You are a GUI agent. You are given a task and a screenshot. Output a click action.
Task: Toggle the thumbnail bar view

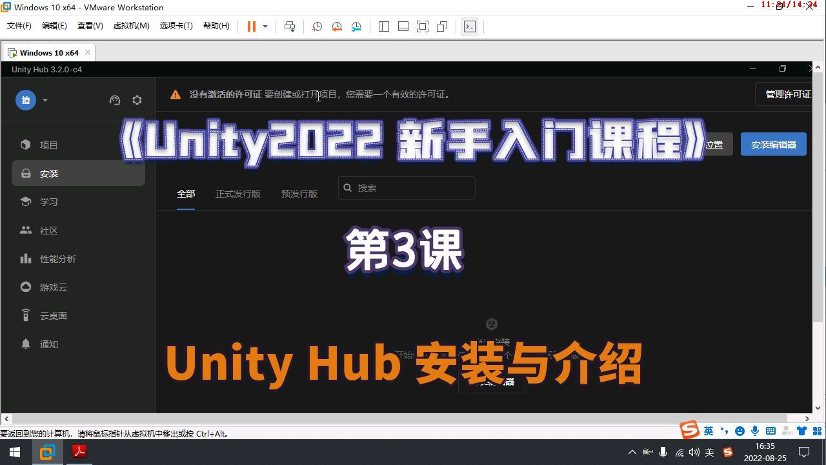click(403, 26)
